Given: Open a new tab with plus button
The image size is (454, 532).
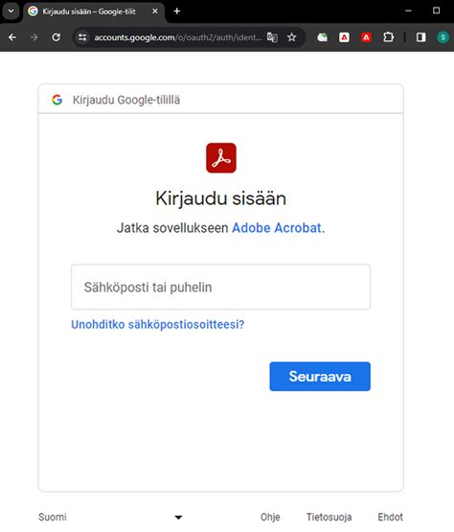Looking at the screenshot, I should (176, 12).
